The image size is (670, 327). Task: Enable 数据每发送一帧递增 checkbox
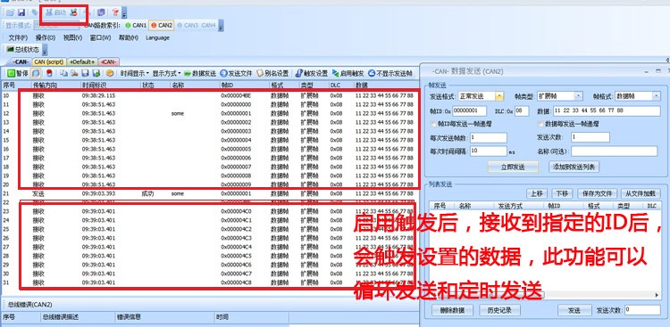tap(541, 125)
